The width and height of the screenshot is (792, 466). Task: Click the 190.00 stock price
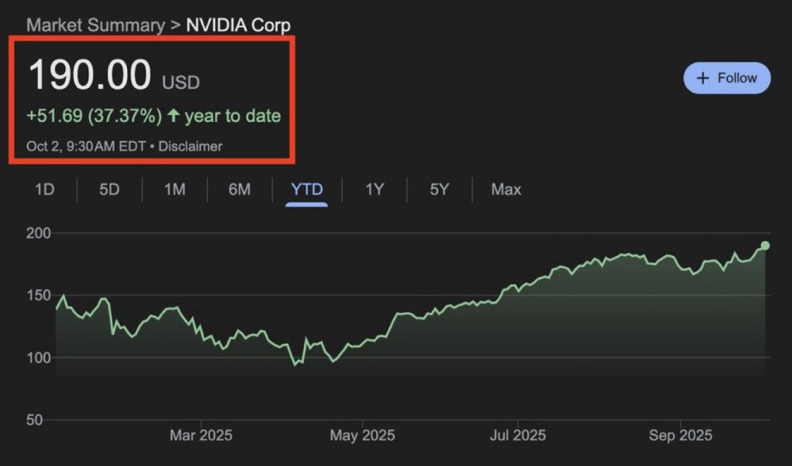click(89, 76)
